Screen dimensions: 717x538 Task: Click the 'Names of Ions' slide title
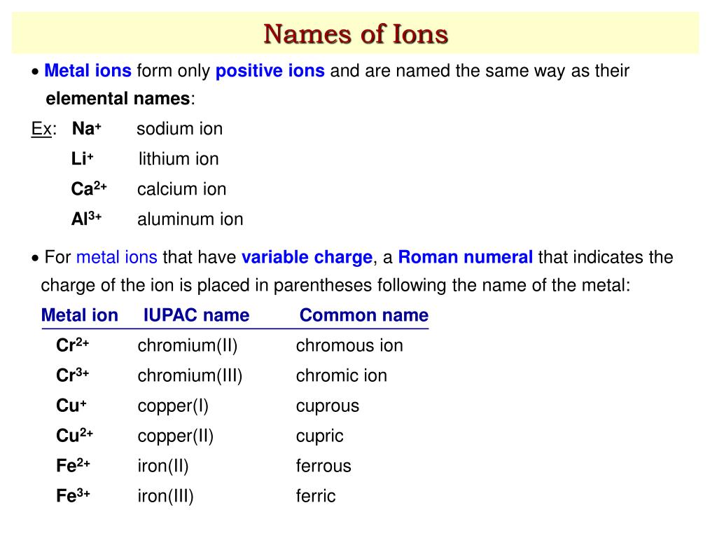pos(356,34)
